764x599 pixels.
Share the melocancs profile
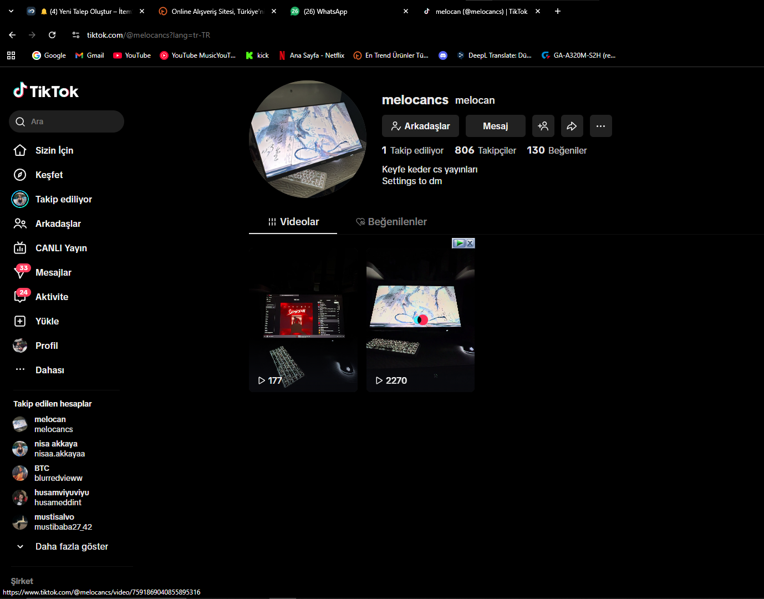(572, 126)
